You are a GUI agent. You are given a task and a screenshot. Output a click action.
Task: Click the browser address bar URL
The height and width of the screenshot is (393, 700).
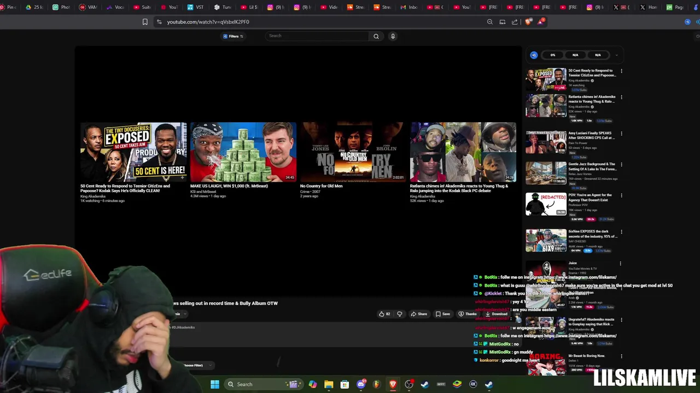click(208, 22)
